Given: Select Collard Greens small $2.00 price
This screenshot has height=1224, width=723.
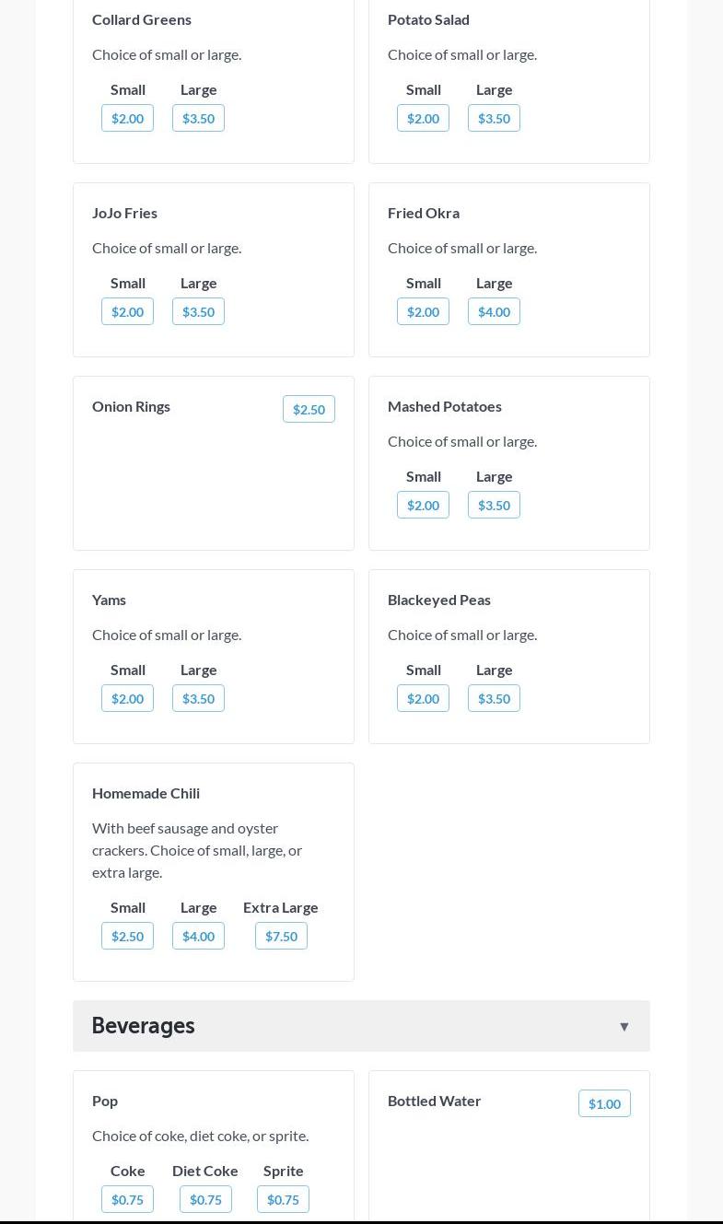Looking at the screenshot, I should point(127,118).
